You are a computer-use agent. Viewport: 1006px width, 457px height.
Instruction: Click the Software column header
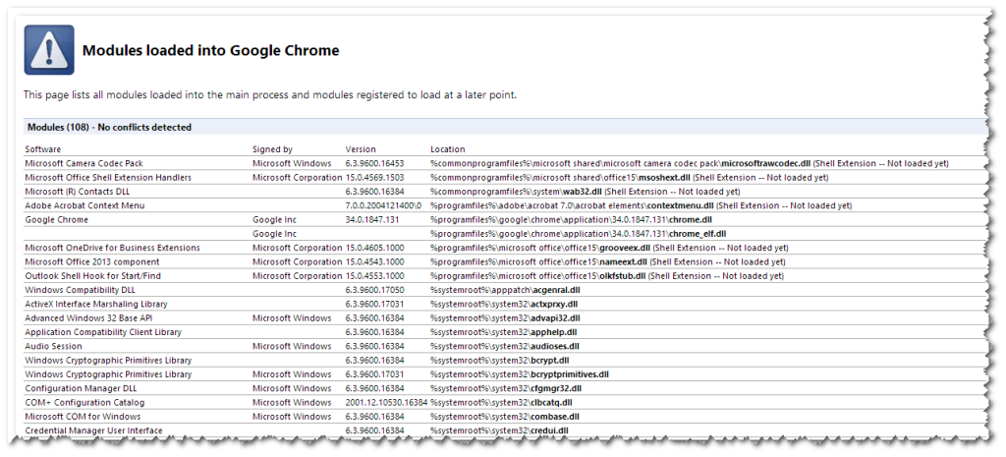43,149
